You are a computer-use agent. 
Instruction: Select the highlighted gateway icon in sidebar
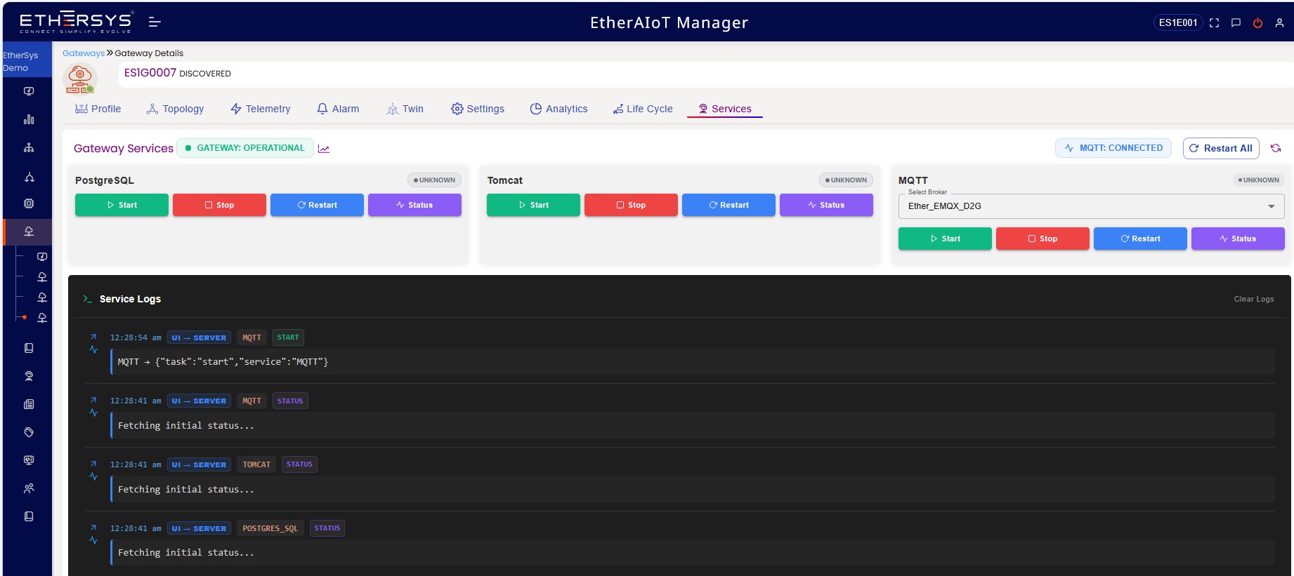tap(29, 232)
